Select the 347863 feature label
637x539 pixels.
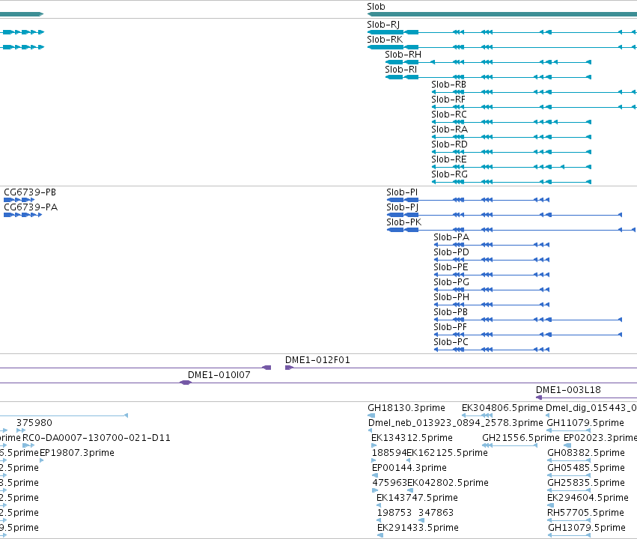(x=436, y=513)
